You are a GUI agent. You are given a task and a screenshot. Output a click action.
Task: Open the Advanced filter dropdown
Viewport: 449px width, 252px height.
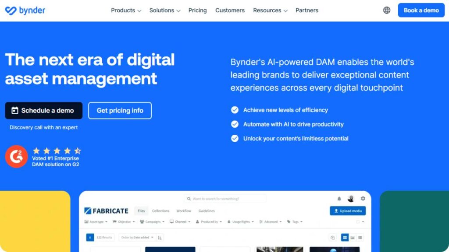pos(270,222)
